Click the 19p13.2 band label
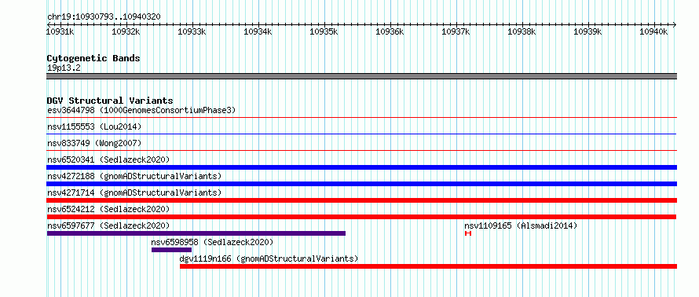The height and width of the screenshot is (297, 699). point(64,68)
